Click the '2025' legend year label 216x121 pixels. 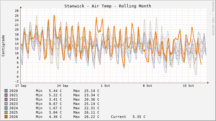click(x=14, y=112)
